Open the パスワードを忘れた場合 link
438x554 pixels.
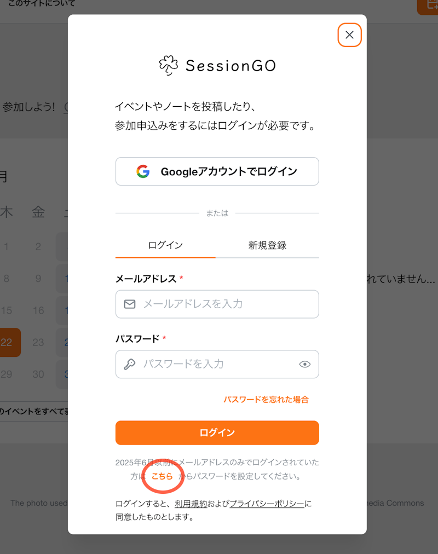[x=266, y=399]
